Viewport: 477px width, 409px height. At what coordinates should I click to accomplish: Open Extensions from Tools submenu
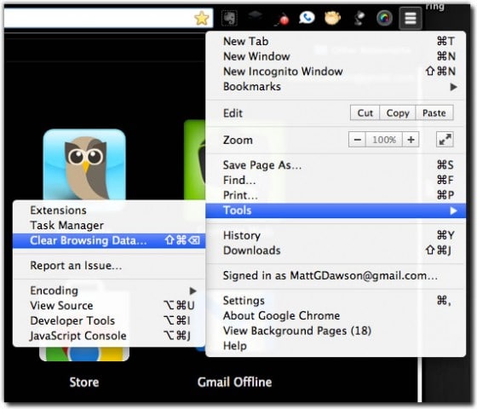click(109, 210)
